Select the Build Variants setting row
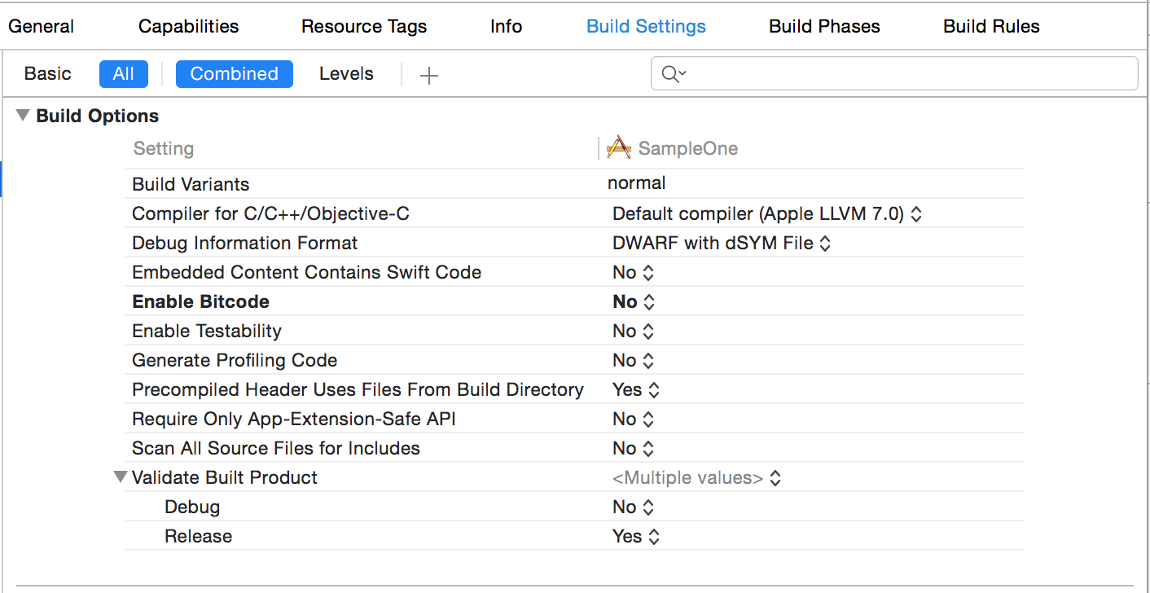The width and height of the screenshot is (1150, 593). [575, 184]
